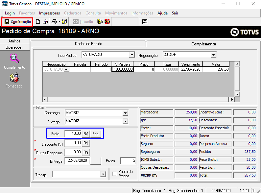The height and width of the screenshot is (193, 261).
Task: Switch to the Dados do Pedido tab
Action: tap(88, 44)
